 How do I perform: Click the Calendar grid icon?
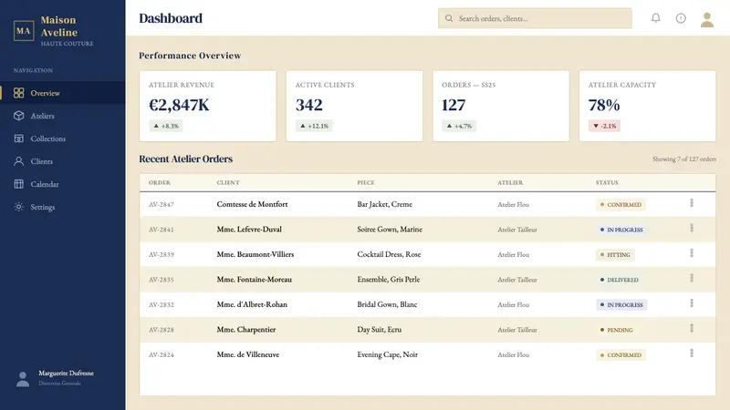tap(18, 184)
